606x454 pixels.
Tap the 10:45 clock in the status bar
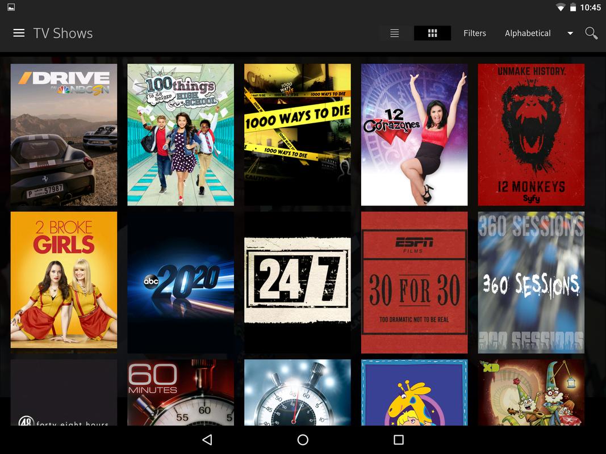point(590,7)
